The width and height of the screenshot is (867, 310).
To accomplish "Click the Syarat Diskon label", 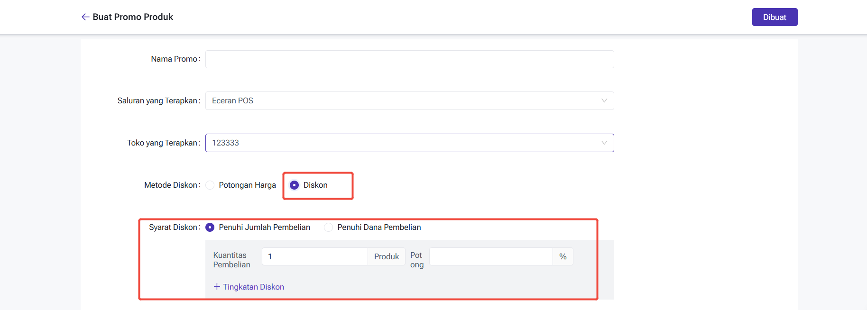I will (x=174, y=227).
